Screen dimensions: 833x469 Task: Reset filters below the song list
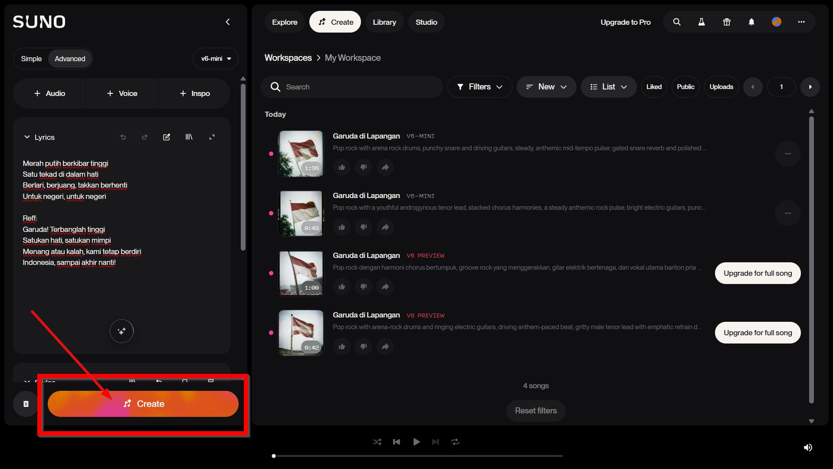click(536, 411)
